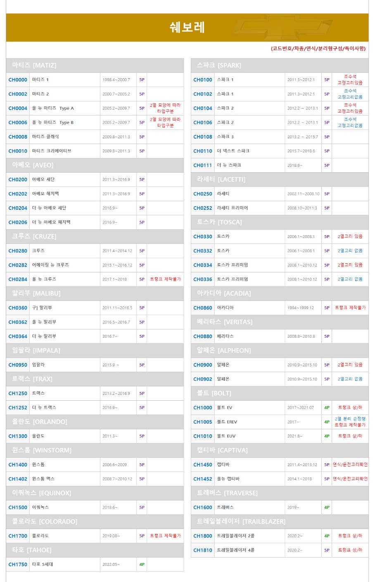375x582 pixels.
Task: Click the 4P label in CH1600 트래버스 row
Action: coord(327,507)
